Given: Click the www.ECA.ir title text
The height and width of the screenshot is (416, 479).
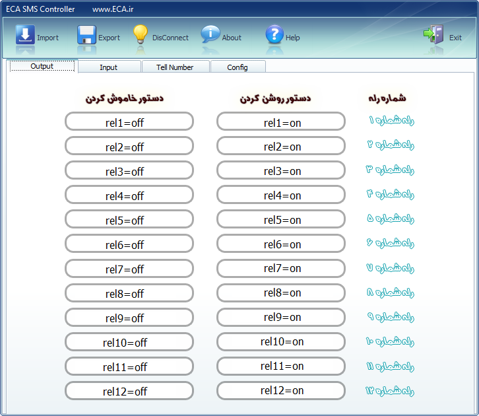Looking at the screenshot, I should 113,9.
